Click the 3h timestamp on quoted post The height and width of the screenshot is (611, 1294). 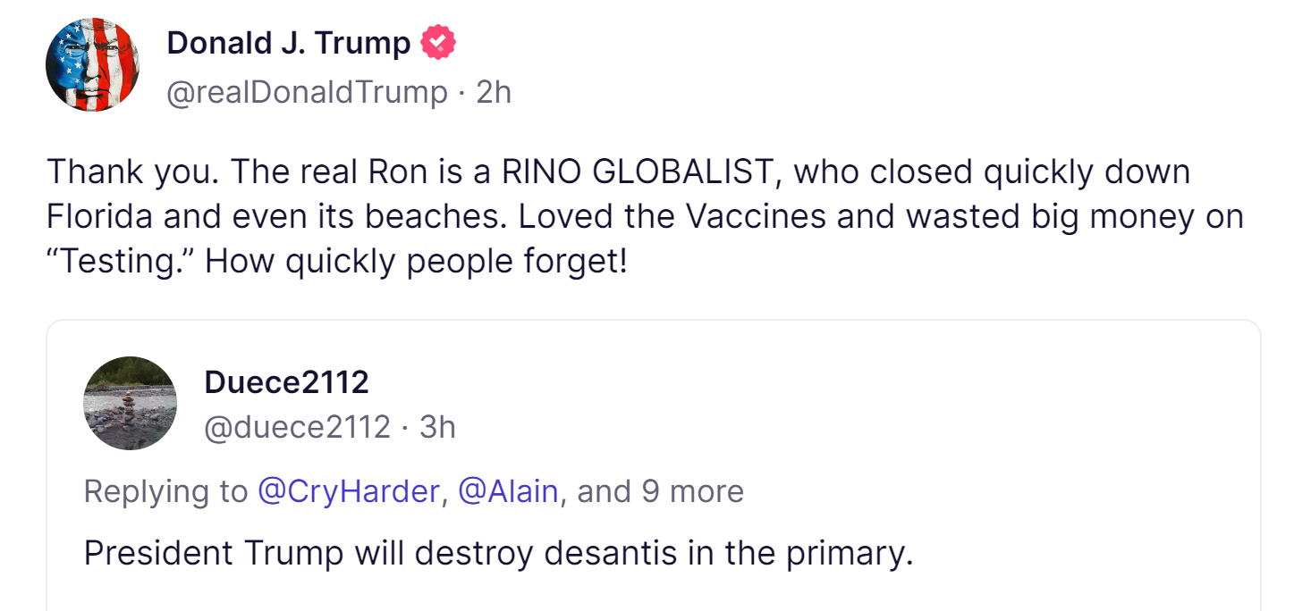pos(437,428)
